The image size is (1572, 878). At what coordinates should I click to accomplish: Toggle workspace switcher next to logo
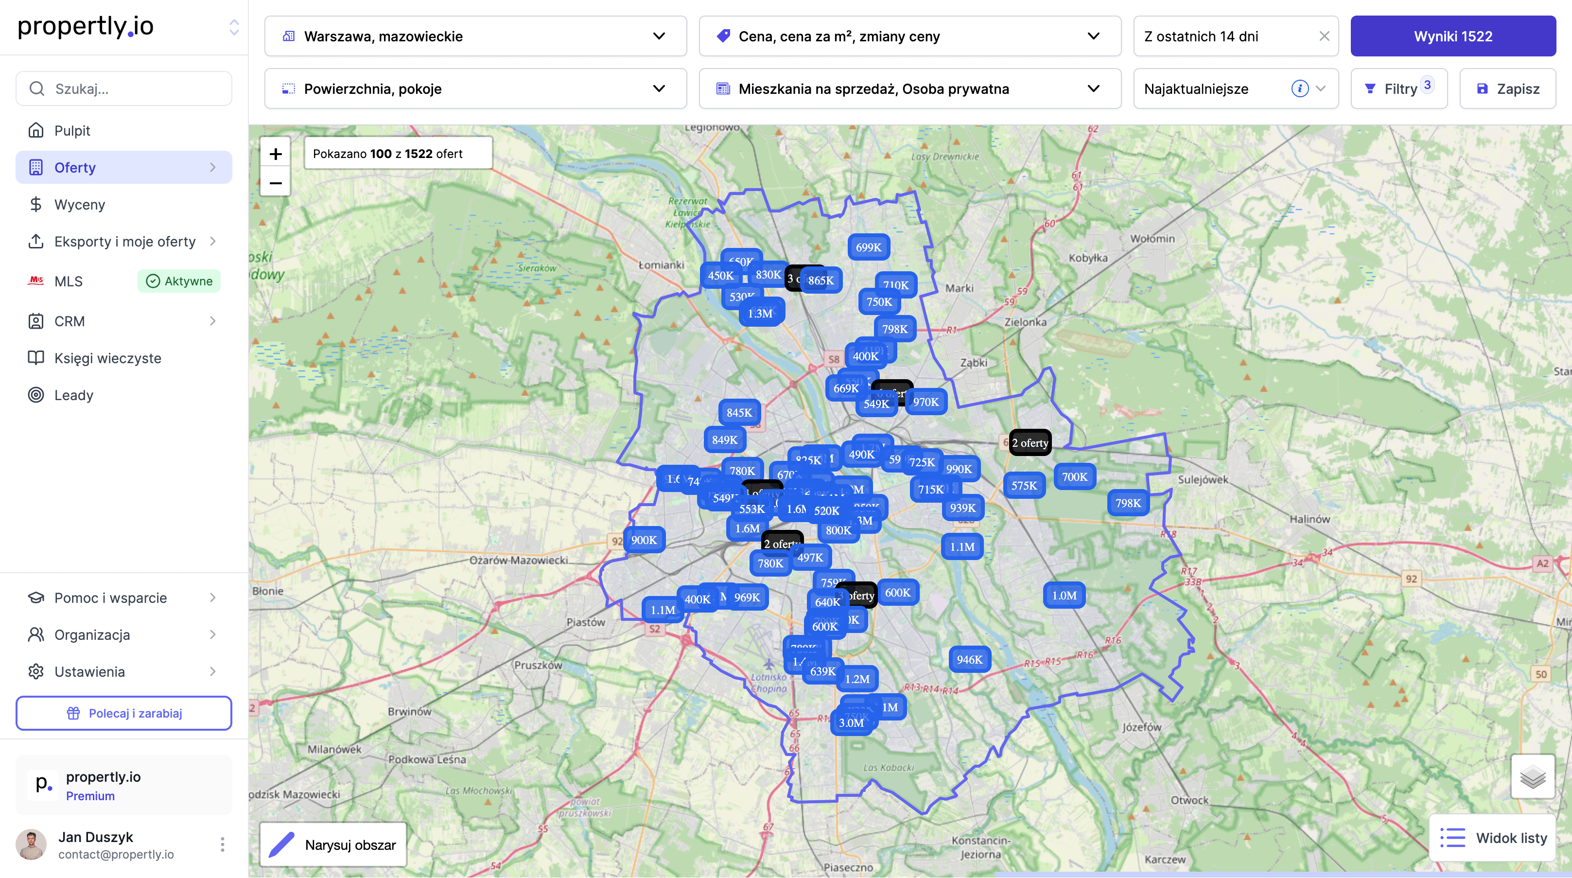tap(234, 27)
